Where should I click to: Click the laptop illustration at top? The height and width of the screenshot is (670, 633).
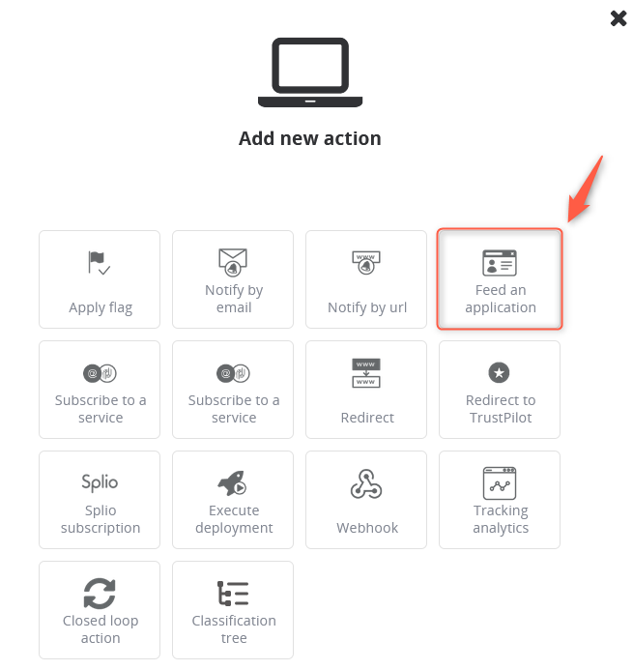(x=310, y=73)
